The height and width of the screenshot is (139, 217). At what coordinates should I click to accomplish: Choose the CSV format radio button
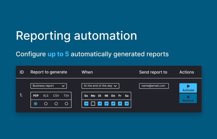[56, 104]
